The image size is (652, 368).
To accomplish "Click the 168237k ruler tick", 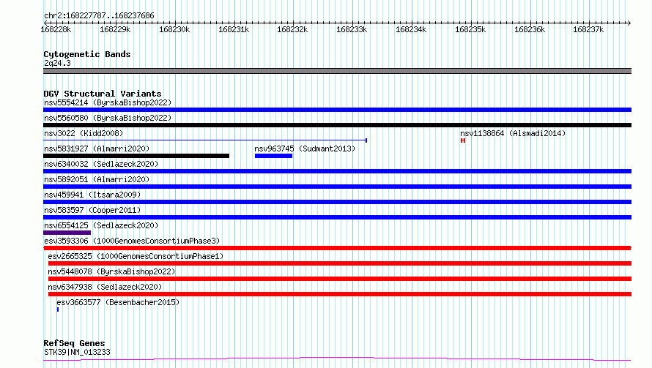I will [x=588, y=29].
